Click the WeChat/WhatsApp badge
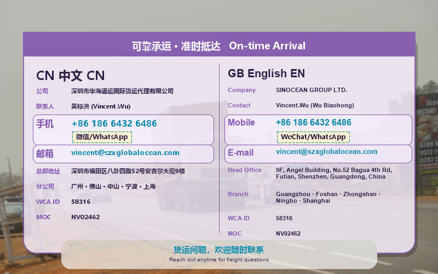438x274 pixels. pyautogui.click(x=313, y=137)
